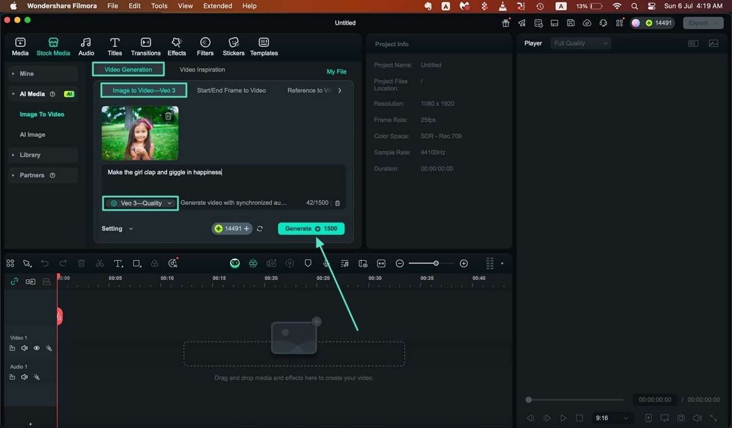Open the Filters tab
The width and height of the screenshot is (732, 428).
pos(206,46)
